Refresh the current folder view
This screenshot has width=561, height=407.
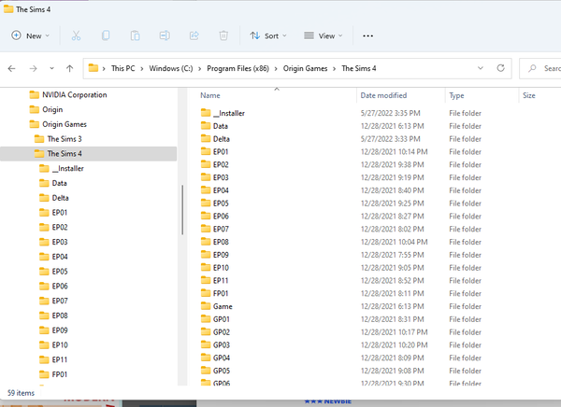click(502, 68)
